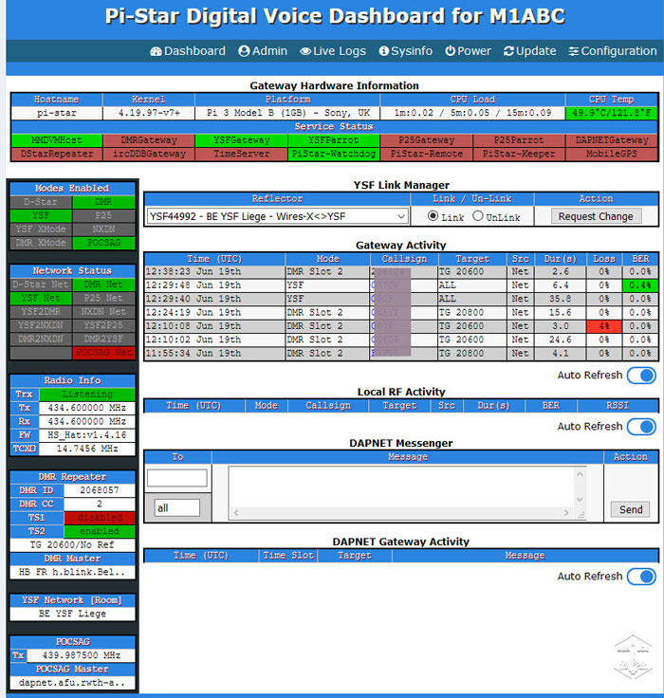This screenshot has width=664, height=698.
Task: Expand the YSF Reflector dropdown
Action: pyautogui.click(x=278, y=216)
